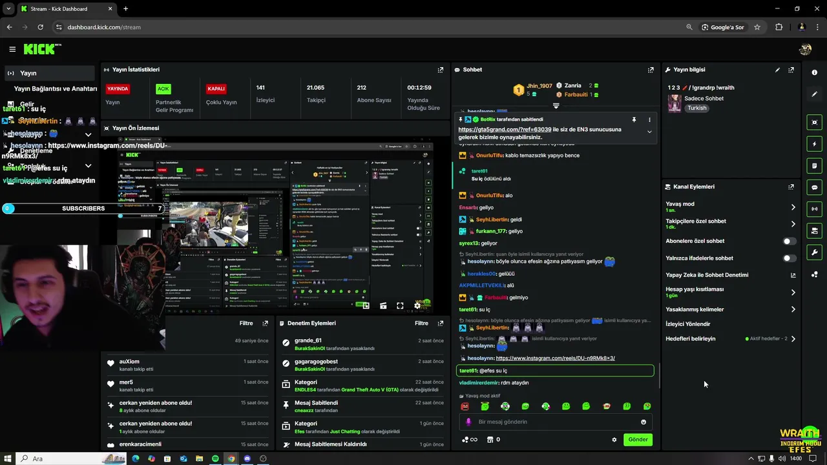Viewport: 827px width, 465px height.
Task: Open Yayın in the left sidebar
Action: 49,73
